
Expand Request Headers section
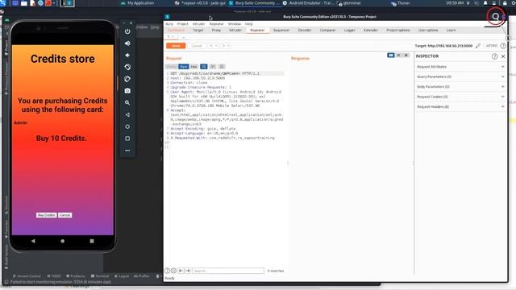460,107
